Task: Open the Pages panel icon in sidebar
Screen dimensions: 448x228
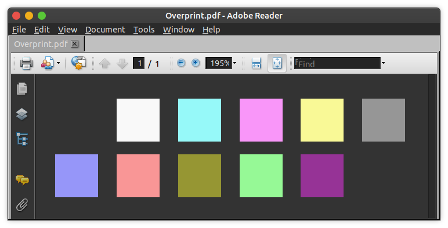Action: click(x=22, y=89)
